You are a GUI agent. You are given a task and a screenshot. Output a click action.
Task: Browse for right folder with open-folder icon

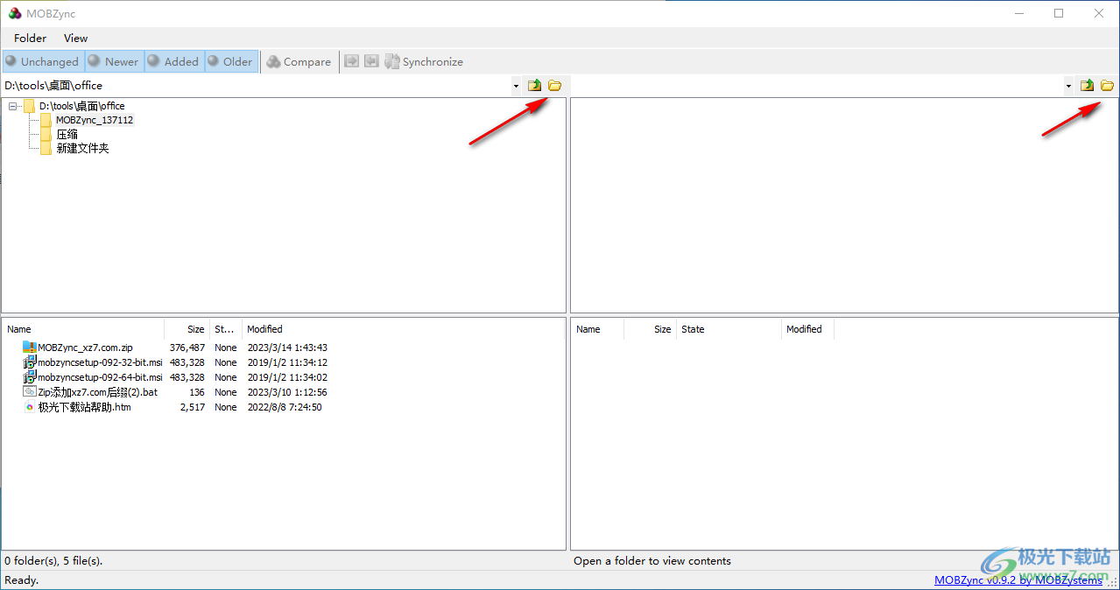(1107, 85)
